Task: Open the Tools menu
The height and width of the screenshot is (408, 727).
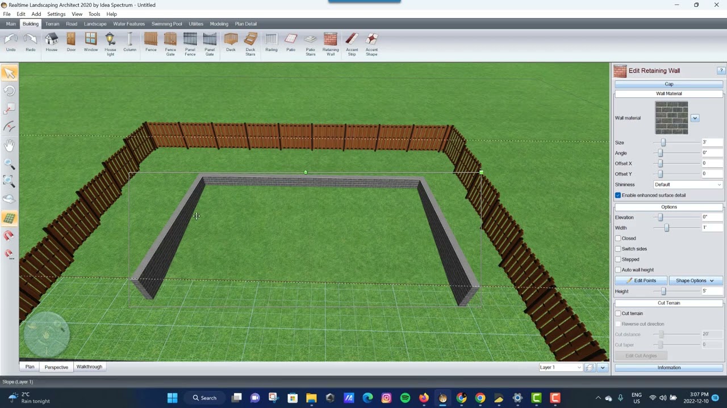Action: click(x=94, y=14)
